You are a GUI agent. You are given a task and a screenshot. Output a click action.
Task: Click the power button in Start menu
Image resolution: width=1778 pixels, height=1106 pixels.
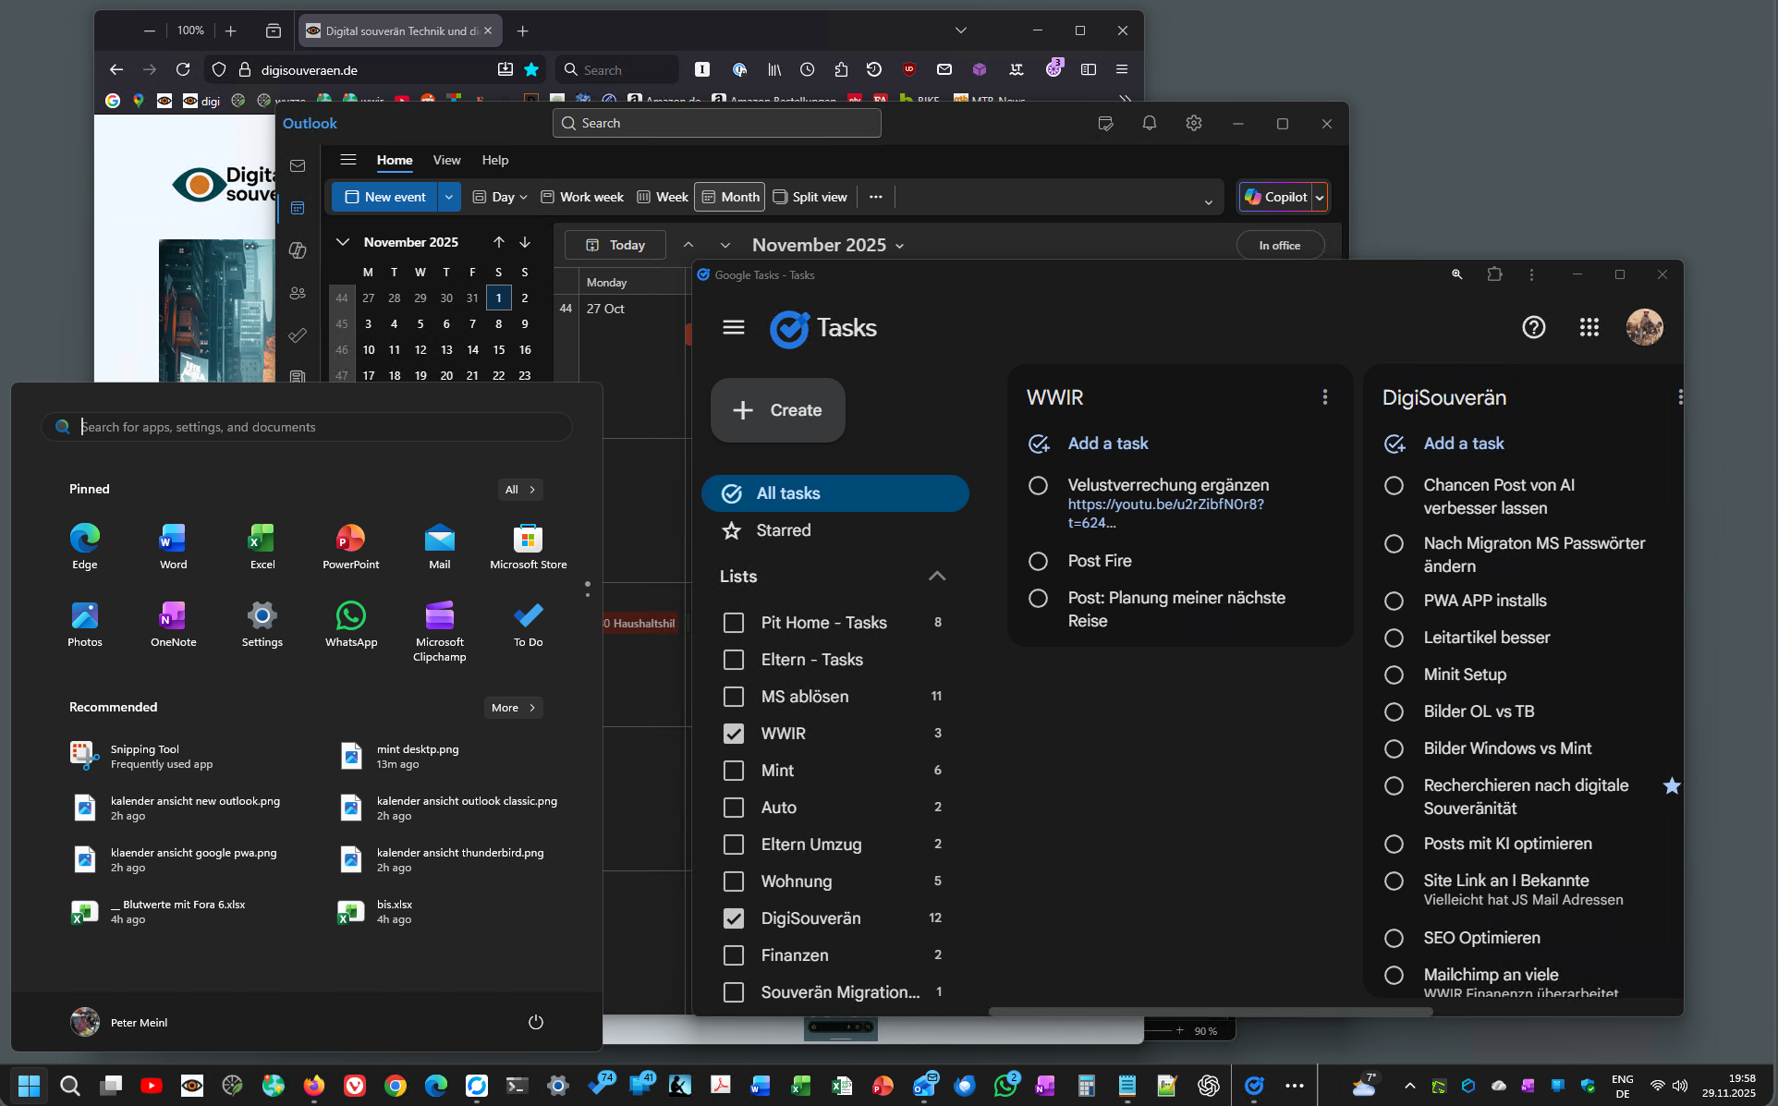point(535,1022)
